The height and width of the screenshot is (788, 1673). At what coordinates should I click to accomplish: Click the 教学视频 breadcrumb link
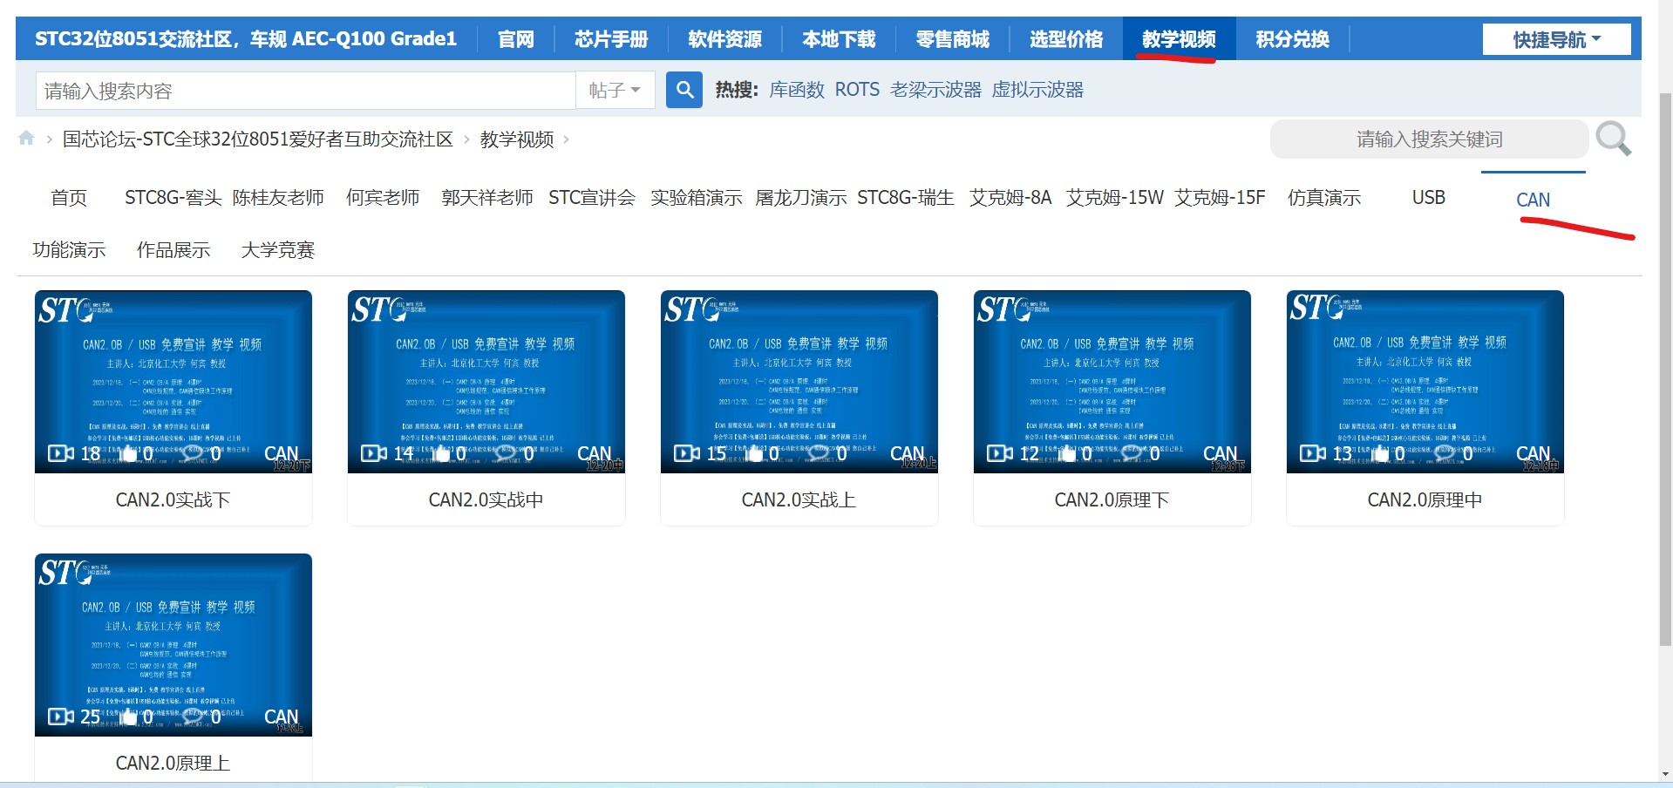[516, 139]
